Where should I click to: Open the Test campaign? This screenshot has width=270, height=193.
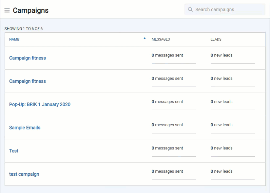coord(14,151)
